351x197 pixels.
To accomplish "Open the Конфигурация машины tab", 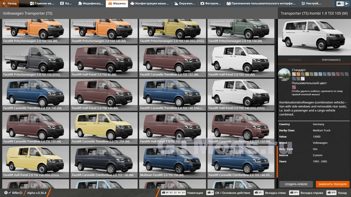I will 150,4.
